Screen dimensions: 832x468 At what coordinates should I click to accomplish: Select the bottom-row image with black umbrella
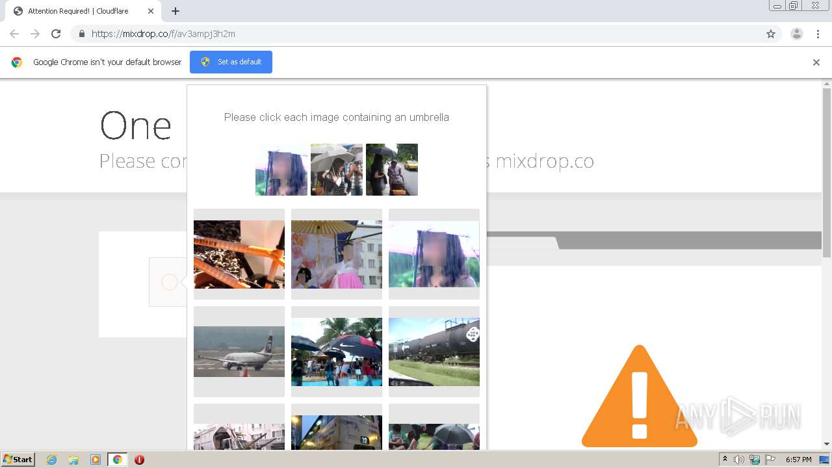pyautogui.click(x=434, y=427)
